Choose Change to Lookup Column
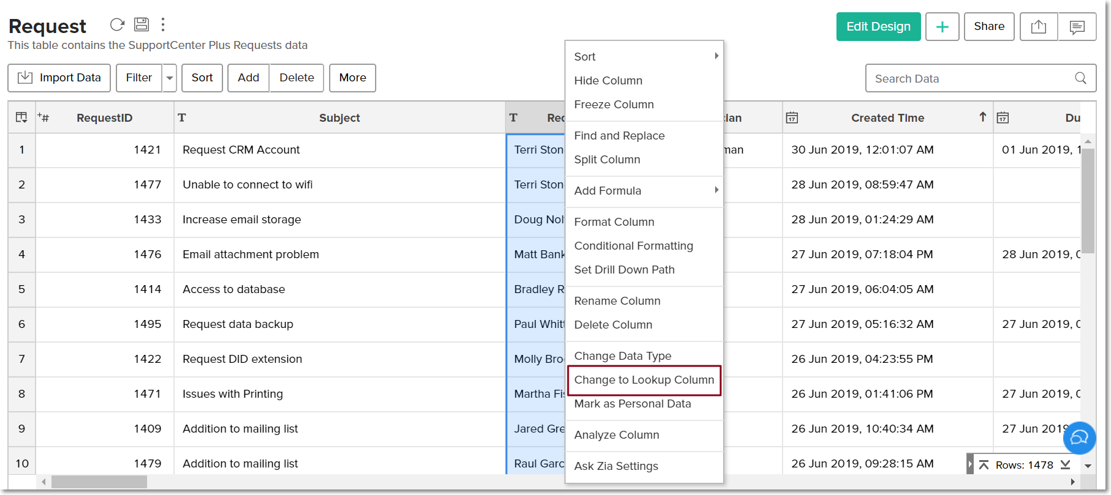 click(x=643, y=380)
